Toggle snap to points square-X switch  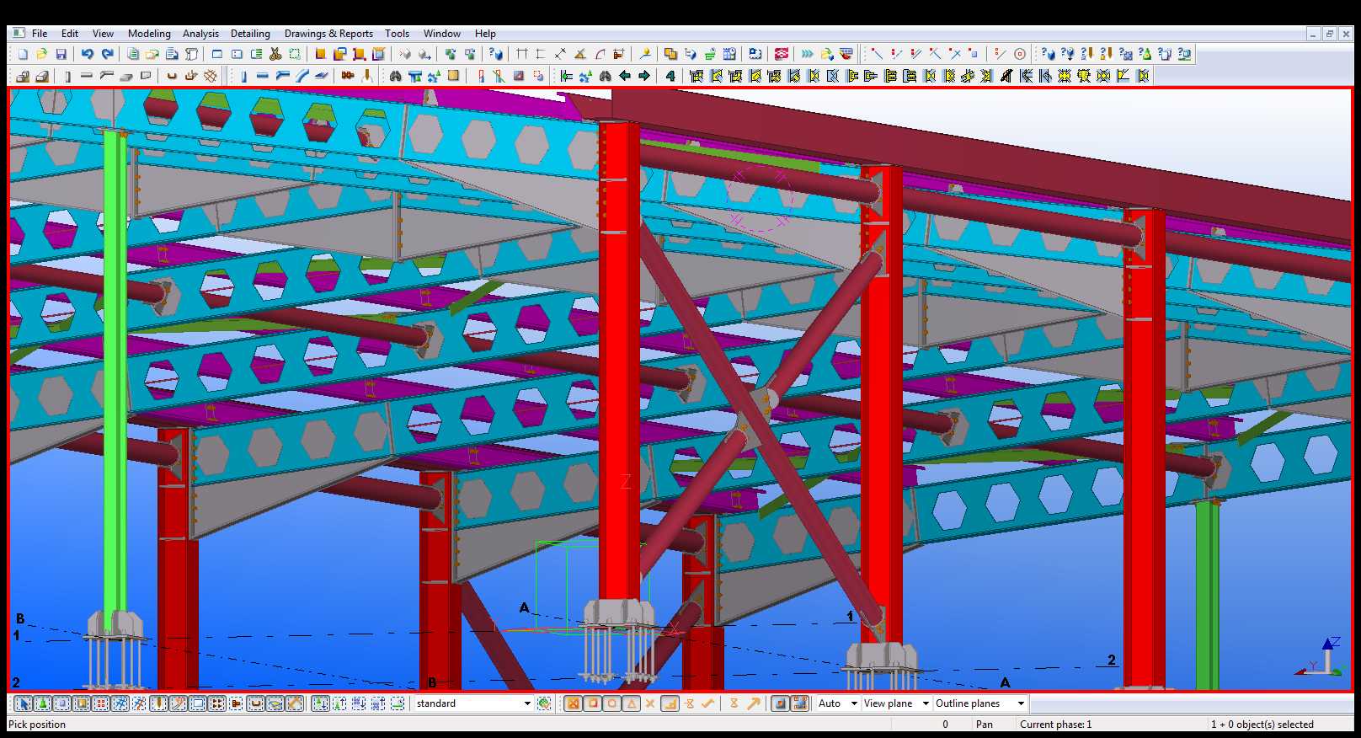coord(573,703)
